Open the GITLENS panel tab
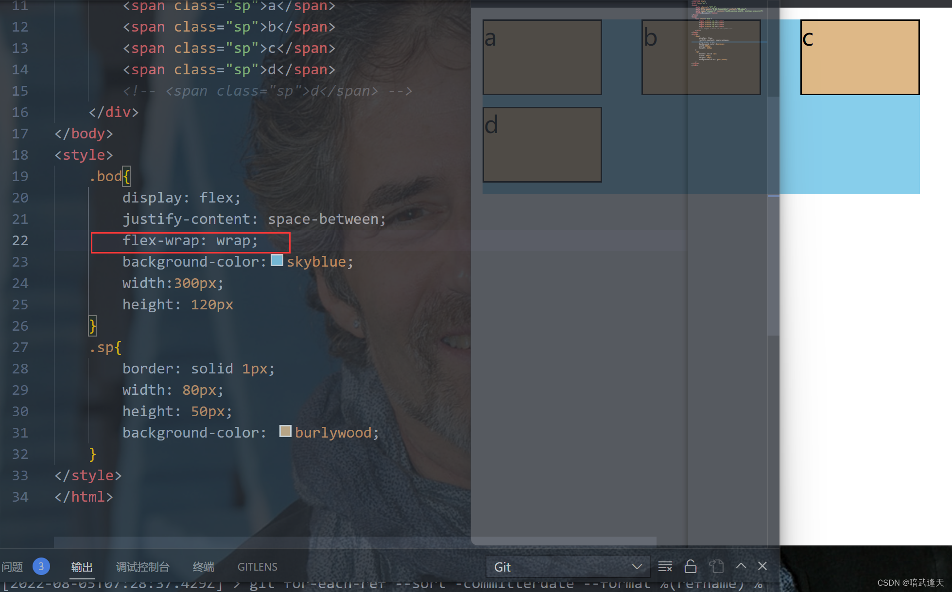The height and width of the screenshot is (592, 952). click(x=257, y=567)
